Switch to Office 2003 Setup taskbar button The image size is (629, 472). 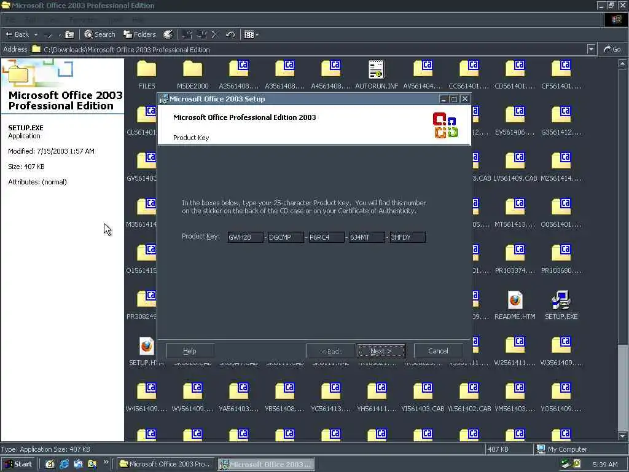tap(267, 465)
